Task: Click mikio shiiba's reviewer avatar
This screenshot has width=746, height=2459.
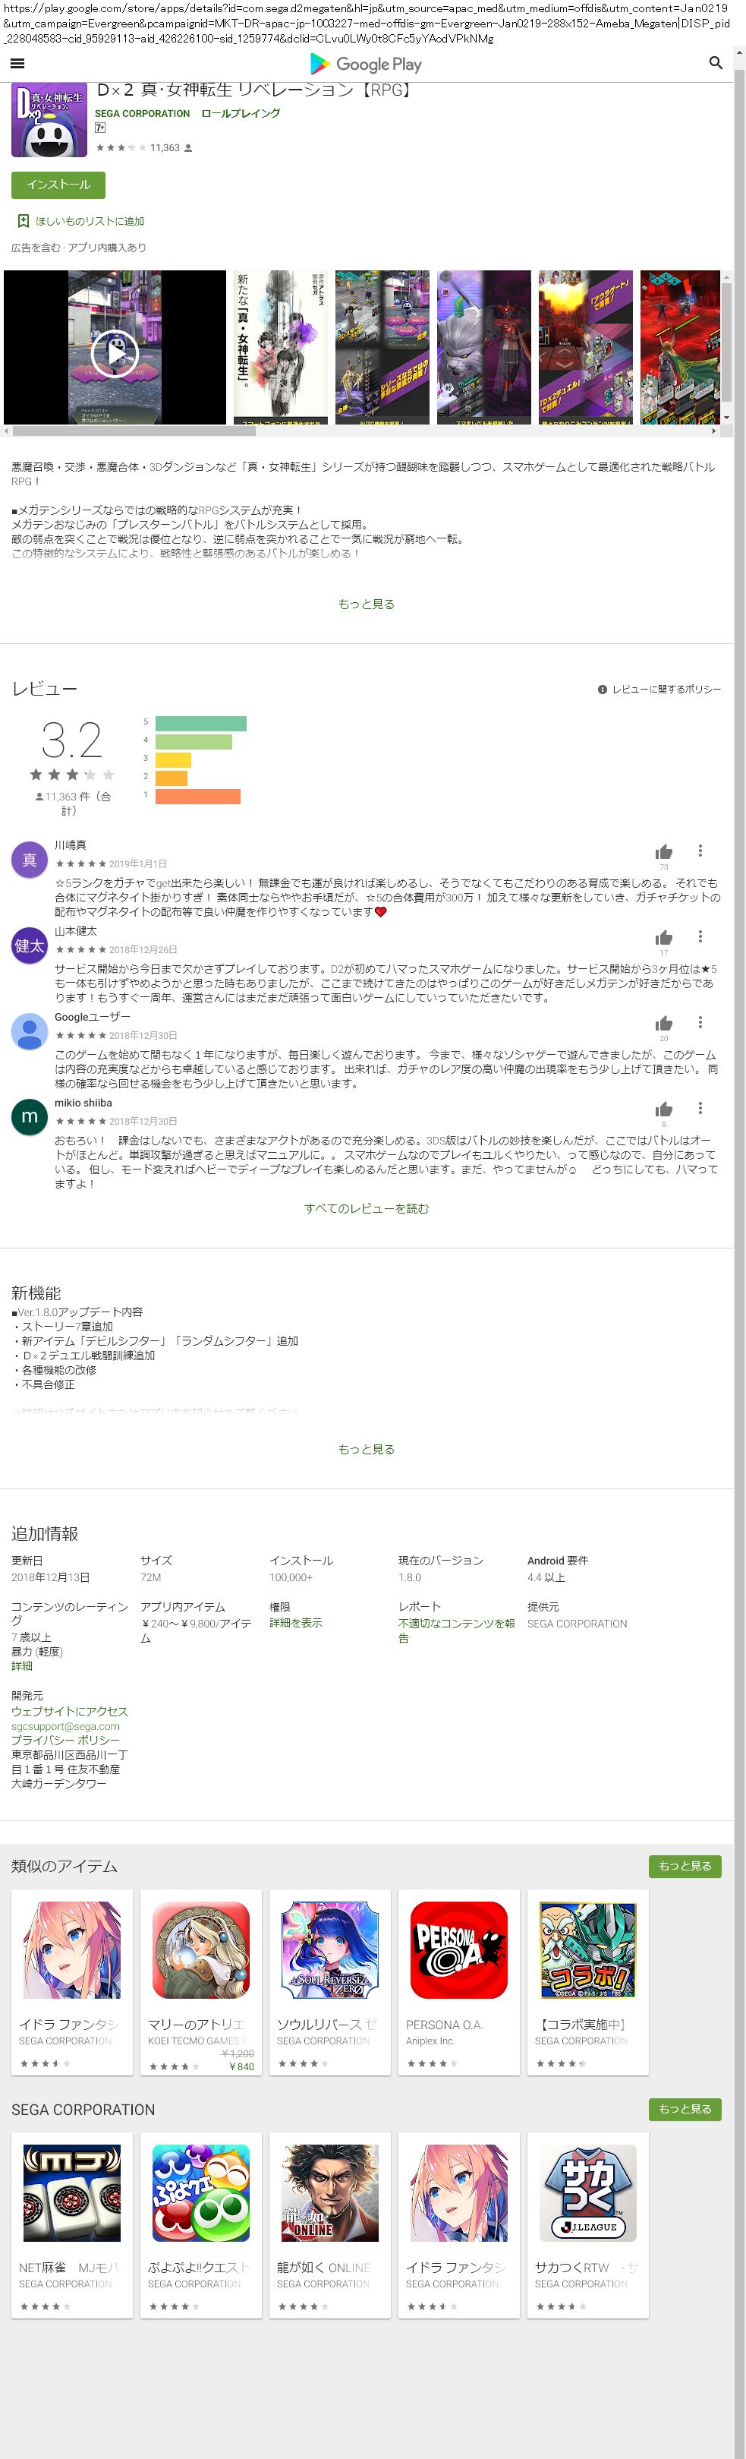Action: [30, 1117]
